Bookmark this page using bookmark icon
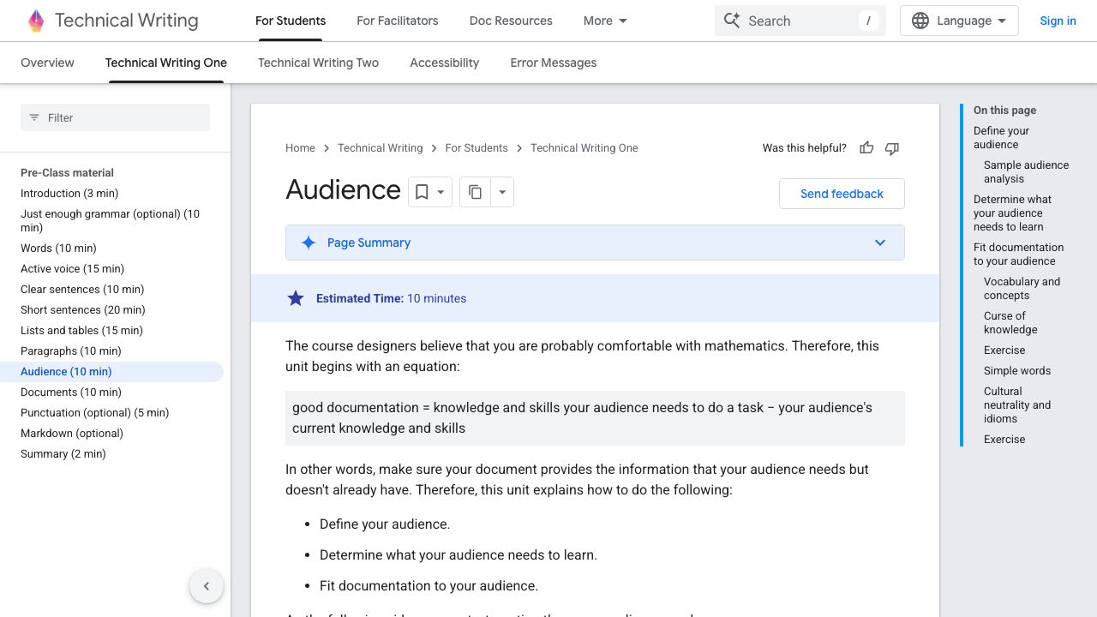Screen dimensions: 1097x617 (422, 192)
